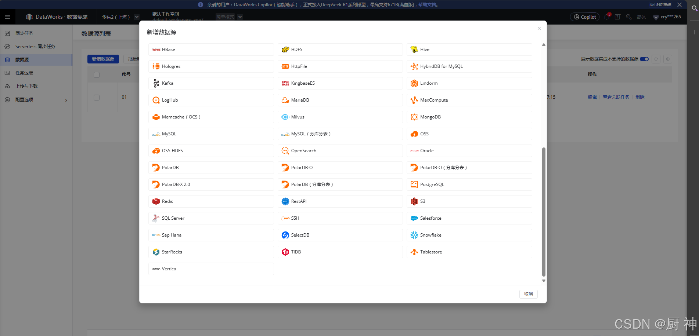Select the TiDB icon
699x336 pixels.
click(x=285, y=252)
